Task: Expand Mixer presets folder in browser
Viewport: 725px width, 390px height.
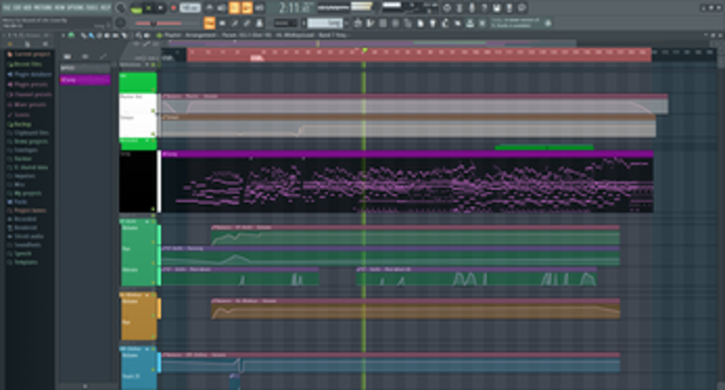Action: point(30,105)
